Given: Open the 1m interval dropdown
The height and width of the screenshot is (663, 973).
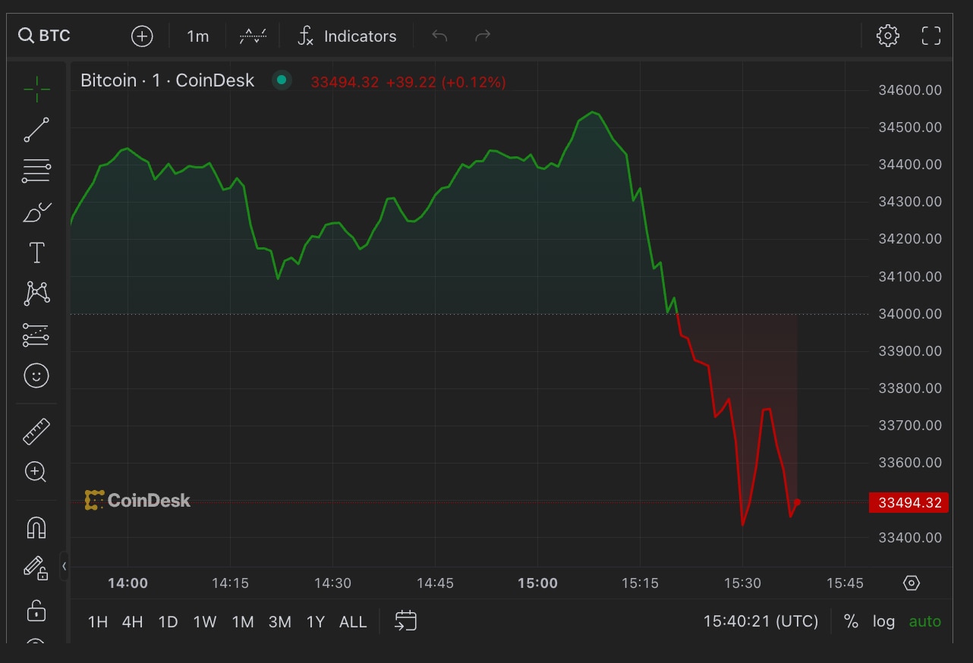Looking at the screenshot, I should (198, 35).
